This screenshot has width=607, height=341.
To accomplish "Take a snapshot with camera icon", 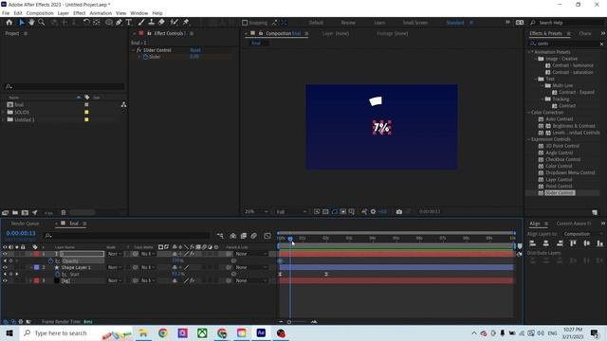I will coord(398,212).
